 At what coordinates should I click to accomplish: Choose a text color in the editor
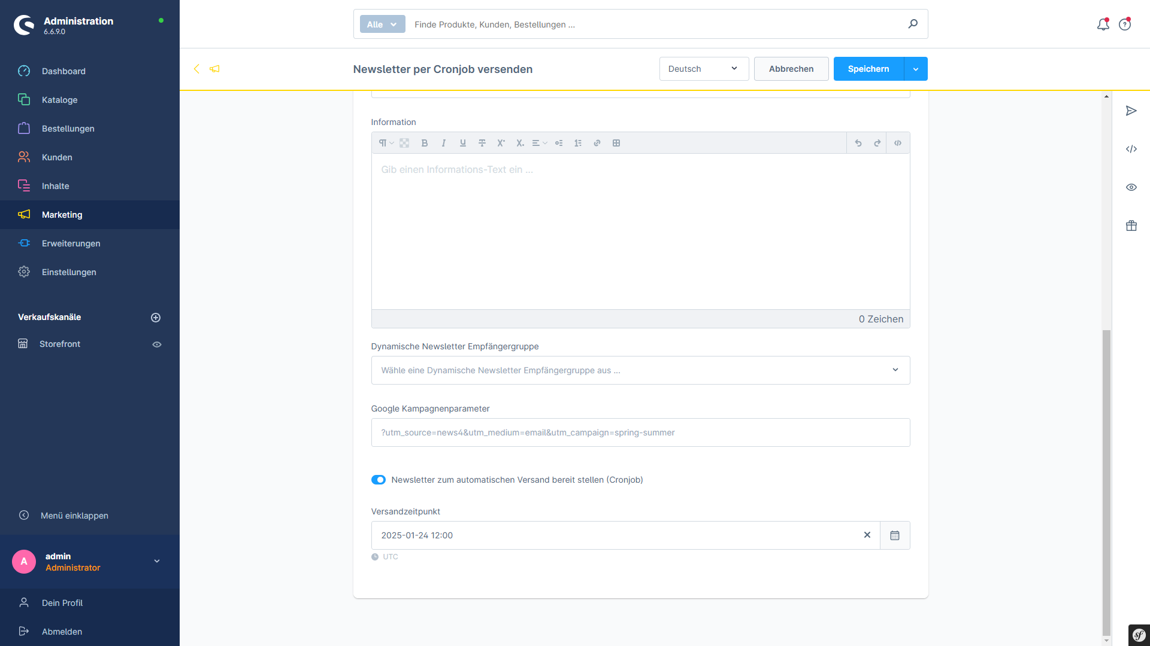coord(405,143)
